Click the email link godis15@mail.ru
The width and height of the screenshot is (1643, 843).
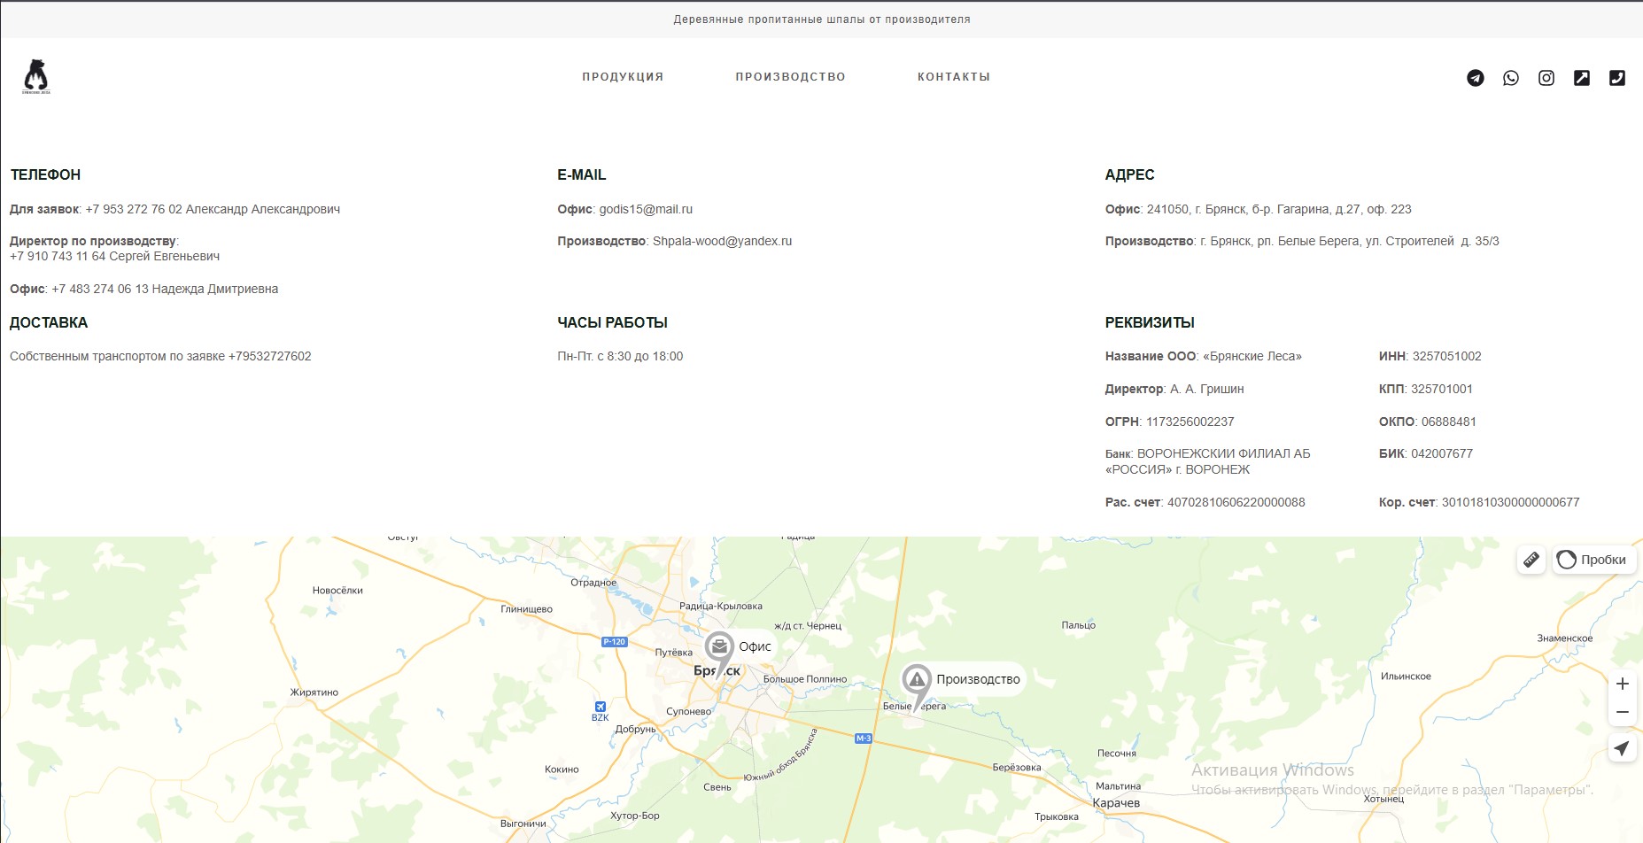click(x=646, y=209)
